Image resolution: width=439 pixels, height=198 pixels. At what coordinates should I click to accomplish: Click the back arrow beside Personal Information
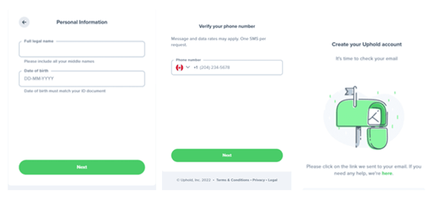[x=24, y=22]
